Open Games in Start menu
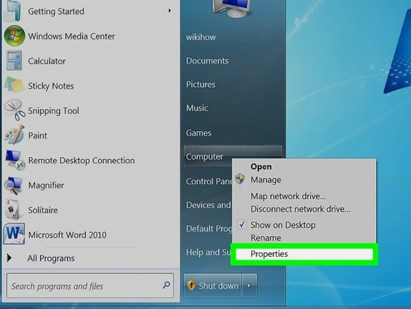The height and width of the screenshot is (309, 411). click(x=199, y=133)
